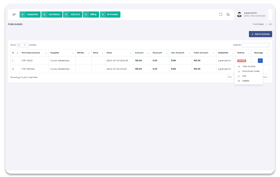Open the JobCard quick-add button

pyautogui.click(x=73, y=15)
